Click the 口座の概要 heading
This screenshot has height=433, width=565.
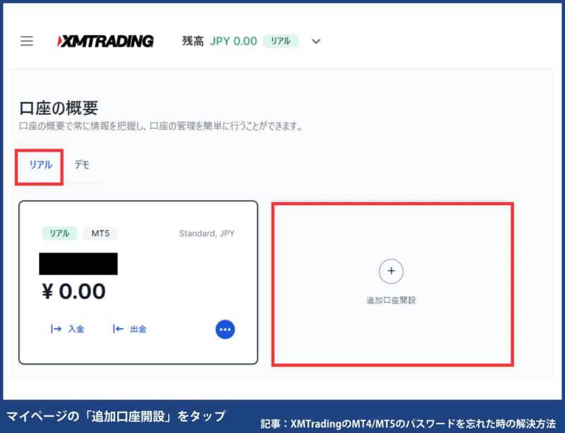[58, 108]
